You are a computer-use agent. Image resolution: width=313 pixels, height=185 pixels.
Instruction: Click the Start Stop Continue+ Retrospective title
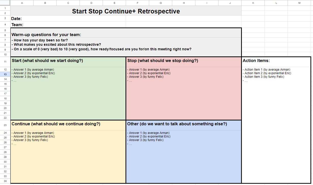126,11
